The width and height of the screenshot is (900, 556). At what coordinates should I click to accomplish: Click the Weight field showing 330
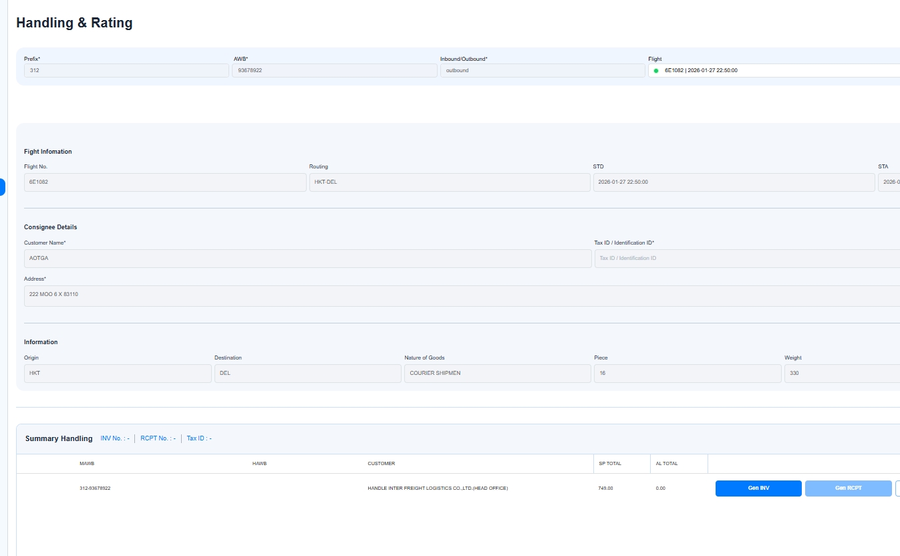tap(842, 374)
